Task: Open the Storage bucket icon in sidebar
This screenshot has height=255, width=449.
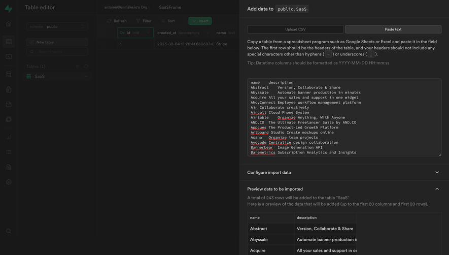Action: point(9,104)
